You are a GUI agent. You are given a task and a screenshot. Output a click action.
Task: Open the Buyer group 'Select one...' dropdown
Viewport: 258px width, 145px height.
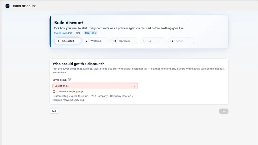point(95,86)
